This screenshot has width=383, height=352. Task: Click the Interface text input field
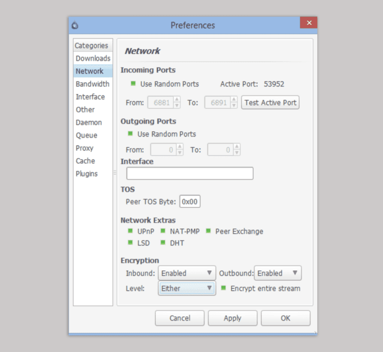[x=190, y=174]
